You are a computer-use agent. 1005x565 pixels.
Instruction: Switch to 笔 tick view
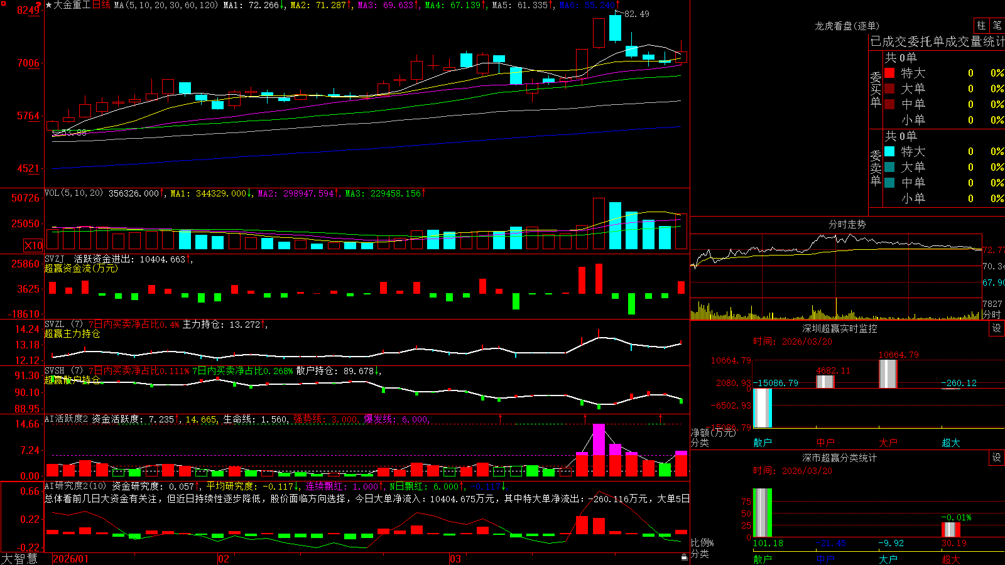(x=997, y=25)
